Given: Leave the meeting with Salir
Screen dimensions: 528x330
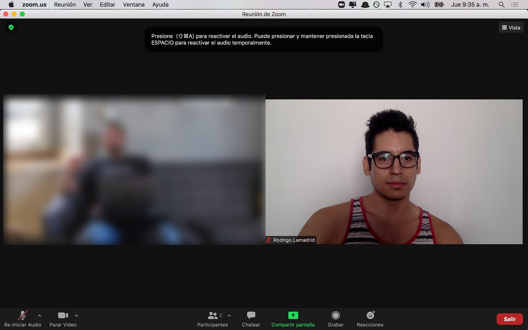Looking at the screenshot, I should (x=510, y=319).
